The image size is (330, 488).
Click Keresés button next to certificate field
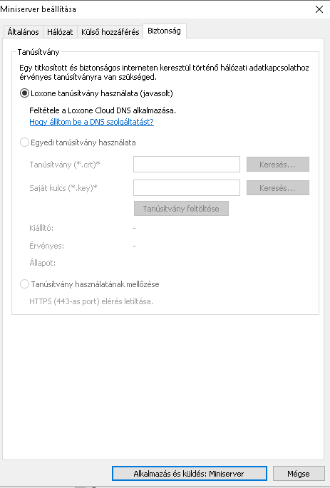pyautogui.click(x=278, y=165)
